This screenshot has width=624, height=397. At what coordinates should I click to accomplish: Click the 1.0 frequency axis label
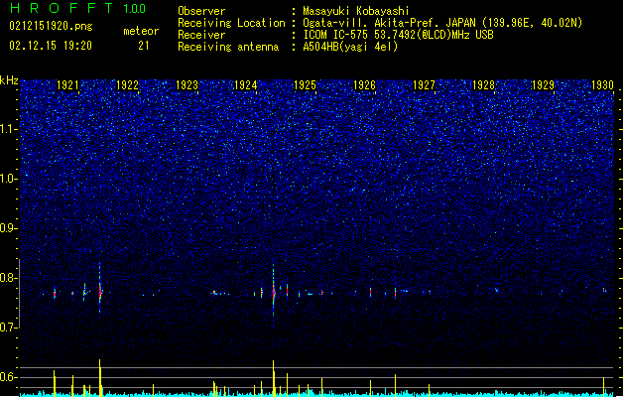coord(9,179)
